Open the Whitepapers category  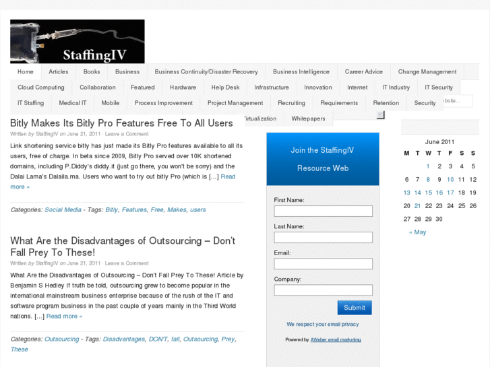pos(308,119)
